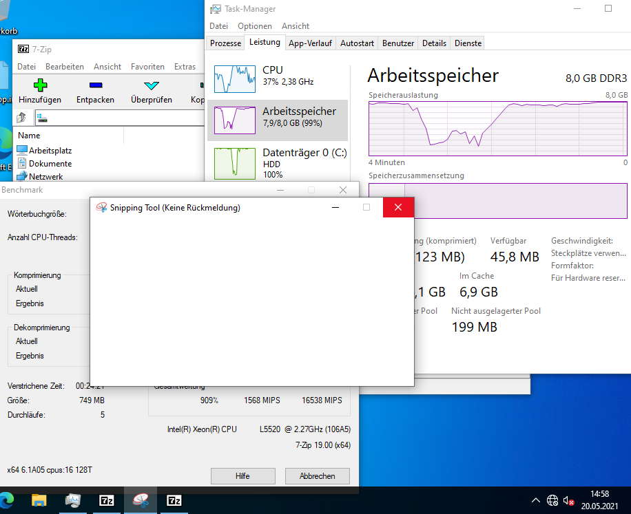The height and width of the screenshot is (514, 631).
Task: Open the clock and date 14:58
Action: (599, 500)
